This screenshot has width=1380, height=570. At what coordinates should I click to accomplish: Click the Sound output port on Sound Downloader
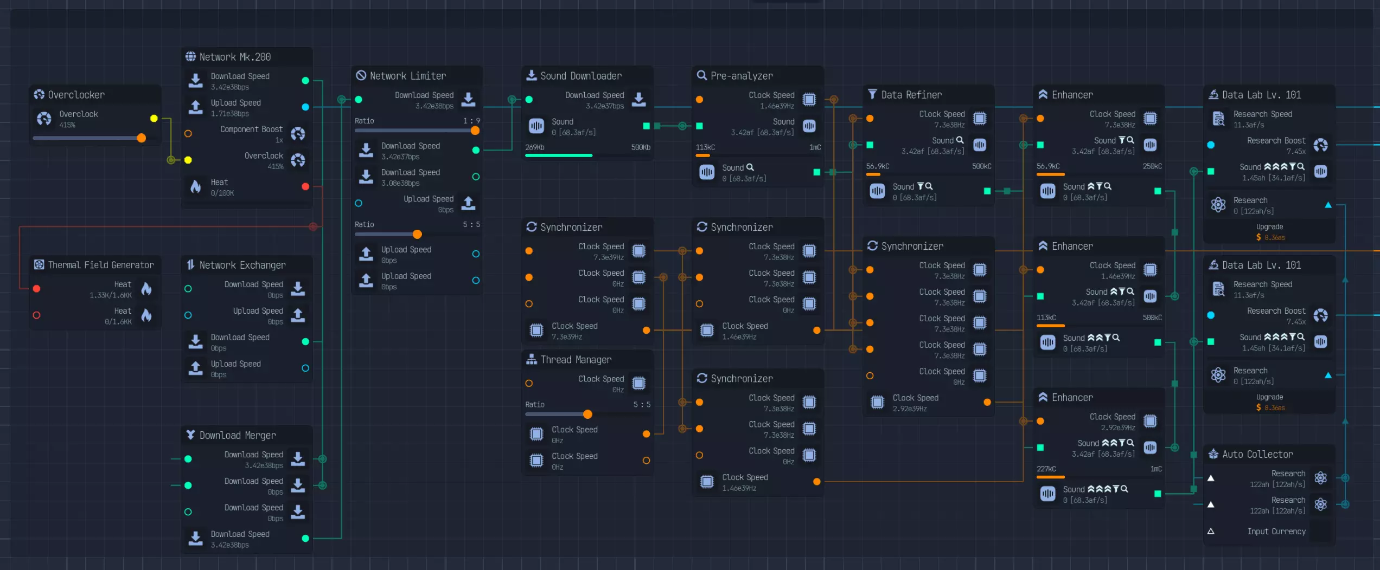coord(646,126)
